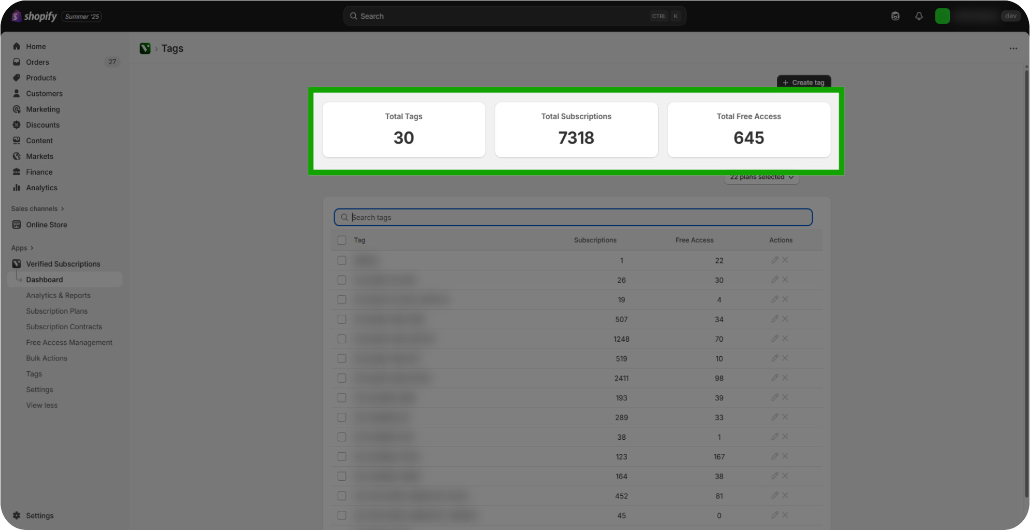Click the Search tags field
The image size is (1030, 530).
(573, 217)
